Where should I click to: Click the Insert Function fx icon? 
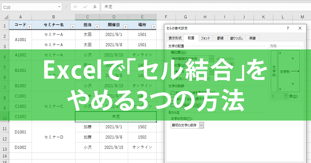click(95, 7)
